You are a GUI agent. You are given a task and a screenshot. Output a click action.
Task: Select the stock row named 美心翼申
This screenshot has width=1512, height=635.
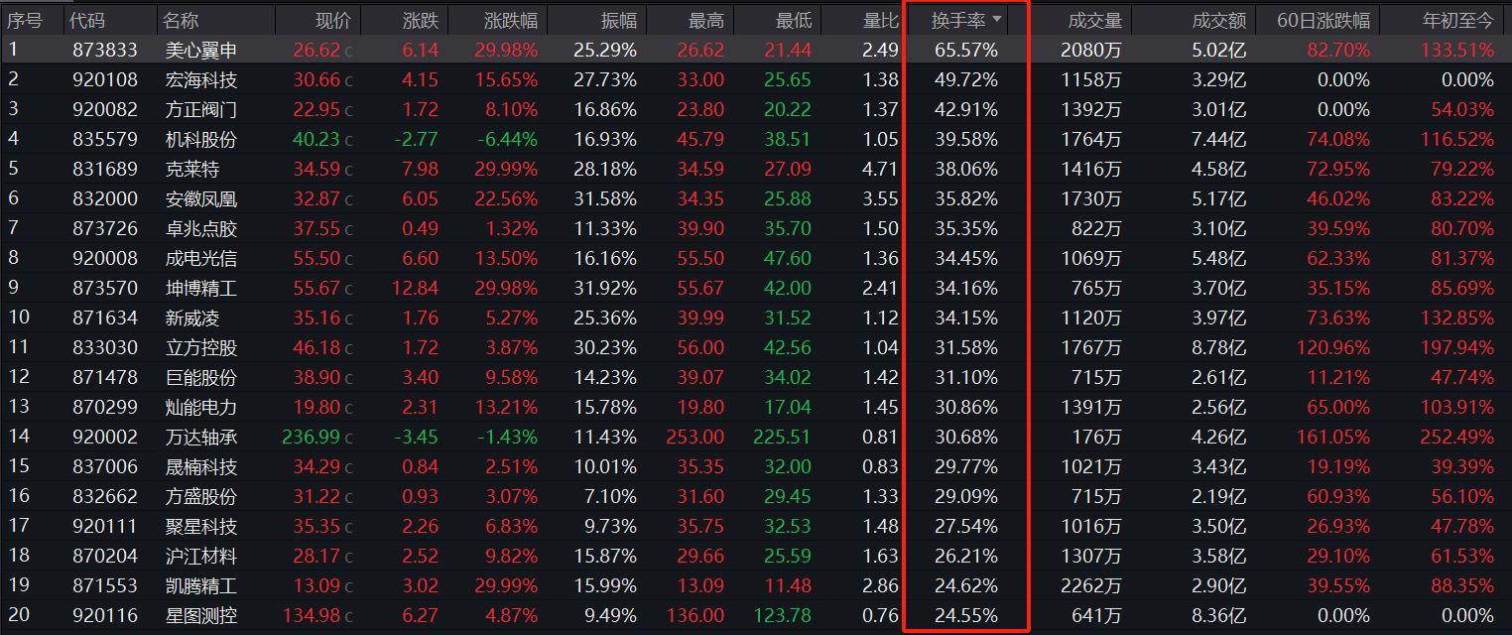(756, 50)
